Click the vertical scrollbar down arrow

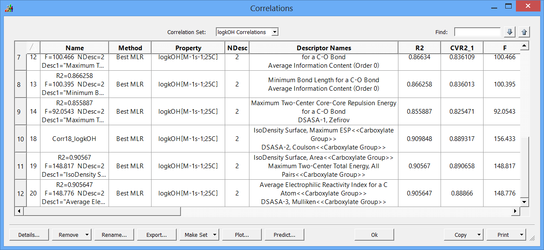point(524,202)
